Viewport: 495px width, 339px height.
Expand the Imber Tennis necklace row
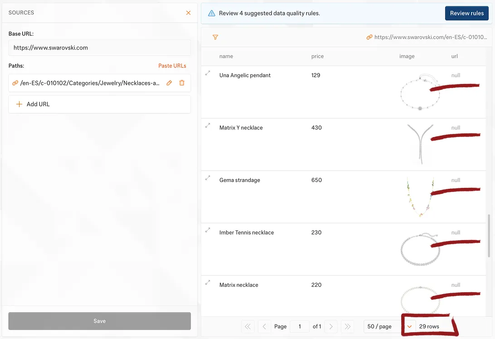tap(208, 231)
